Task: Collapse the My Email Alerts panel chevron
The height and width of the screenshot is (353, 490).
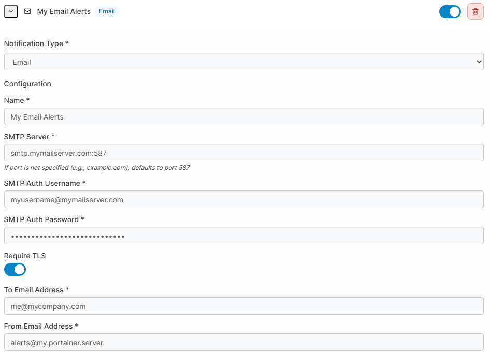Action: coord(11,11)
